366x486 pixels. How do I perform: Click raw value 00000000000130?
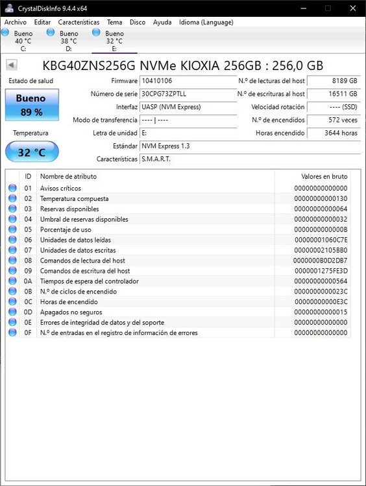(x=321, y=199)
